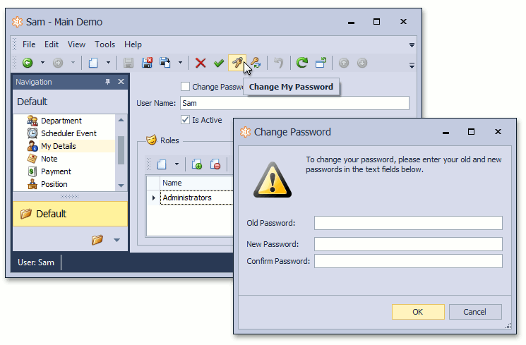Open the Back button history dropdown
This screenshot has height=345, width=526.
pyautogui.click(x=42, y=63)
